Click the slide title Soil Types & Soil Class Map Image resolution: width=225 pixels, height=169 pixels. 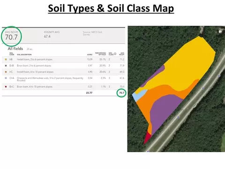[111, 8]
